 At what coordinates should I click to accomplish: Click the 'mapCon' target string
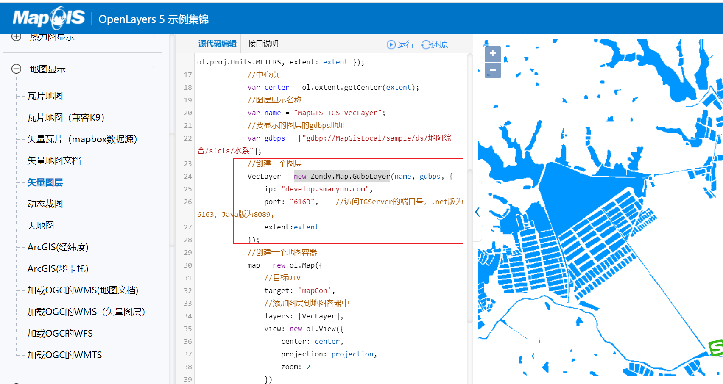(315, 290)
